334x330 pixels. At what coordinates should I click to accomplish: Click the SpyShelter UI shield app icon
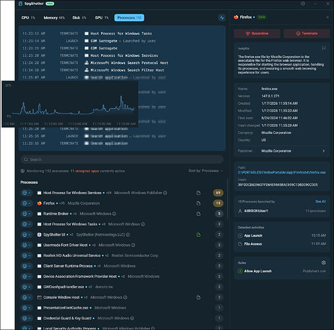click(39, 235)
